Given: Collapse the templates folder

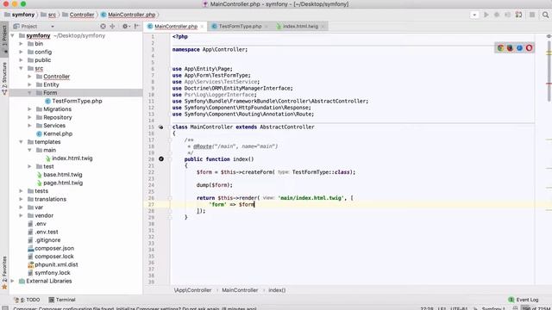Looking at the screenshot, I should (x=21, y=141).
